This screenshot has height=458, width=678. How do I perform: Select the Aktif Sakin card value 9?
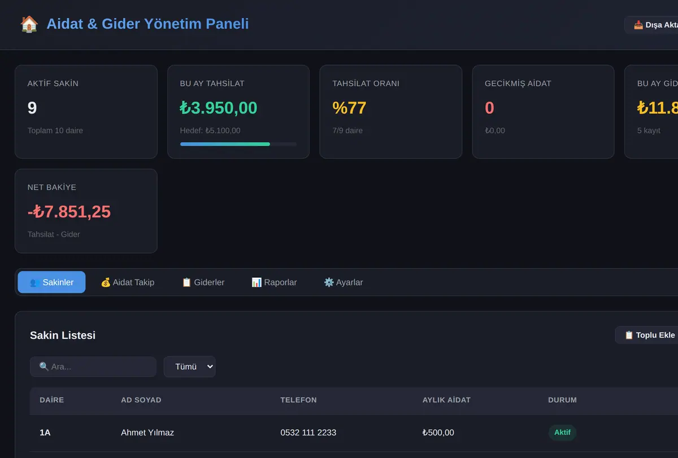click(x=32, y=108)
